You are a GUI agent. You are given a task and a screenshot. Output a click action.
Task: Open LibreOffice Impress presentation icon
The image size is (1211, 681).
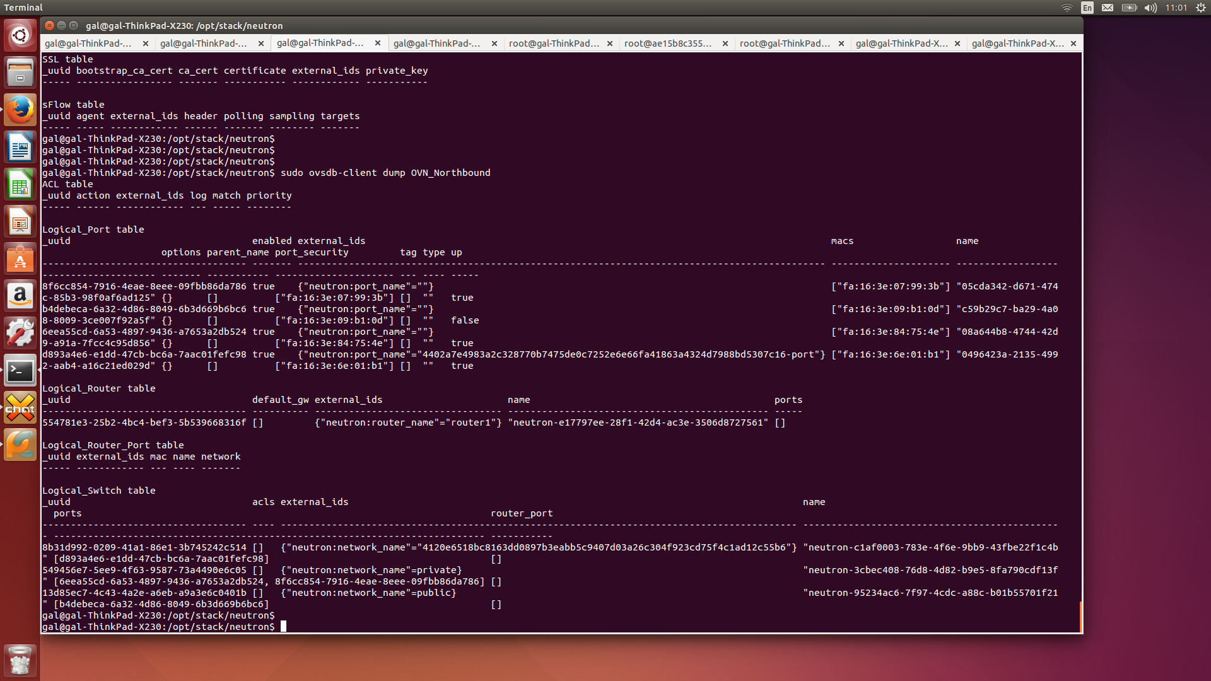(20, 222)
